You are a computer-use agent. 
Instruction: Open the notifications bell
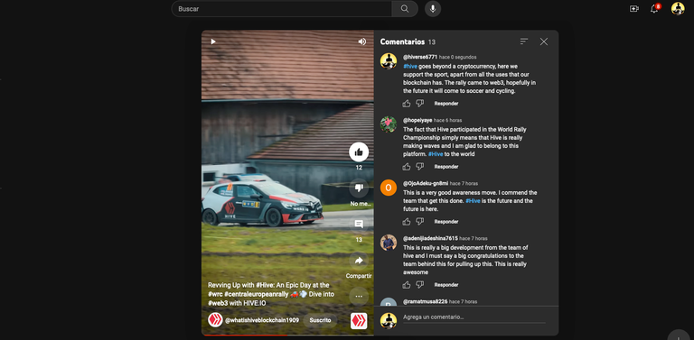point(654,8)
